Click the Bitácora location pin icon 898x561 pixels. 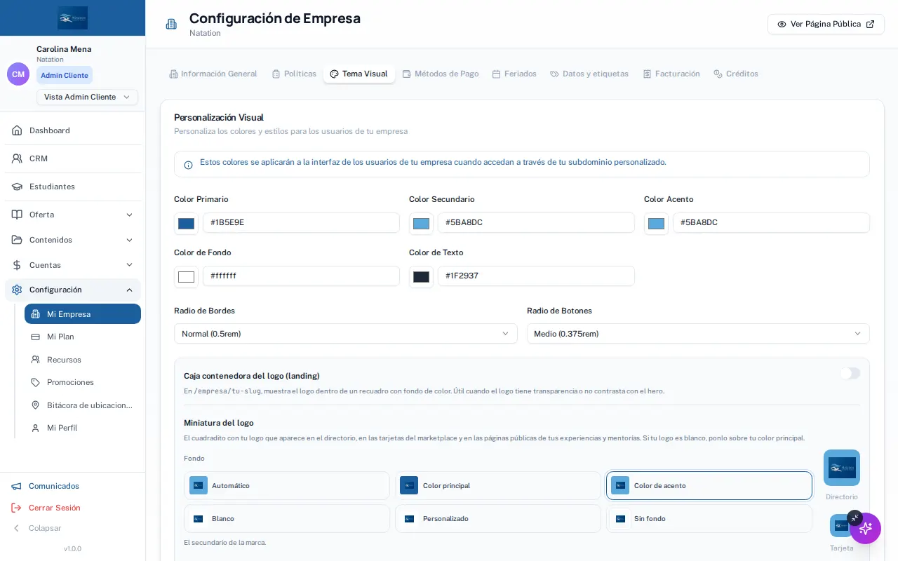[x=35, y=405]
